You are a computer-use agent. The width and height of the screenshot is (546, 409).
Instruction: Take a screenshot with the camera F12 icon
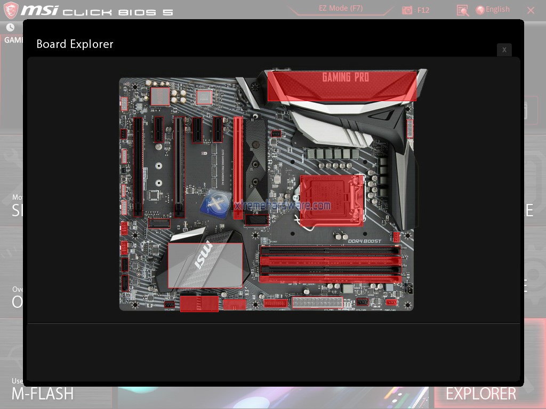[x=407, y=10]
